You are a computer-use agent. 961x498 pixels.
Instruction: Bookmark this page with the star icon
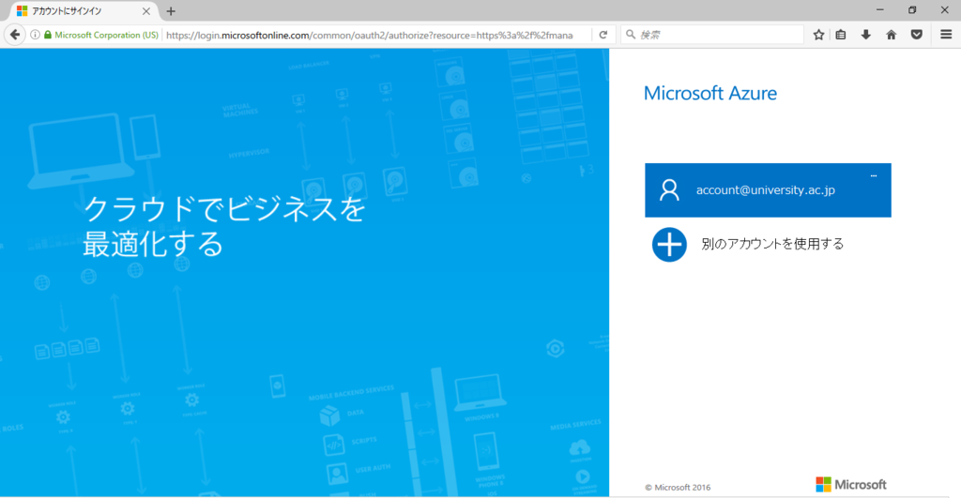(x=818, y=35)
